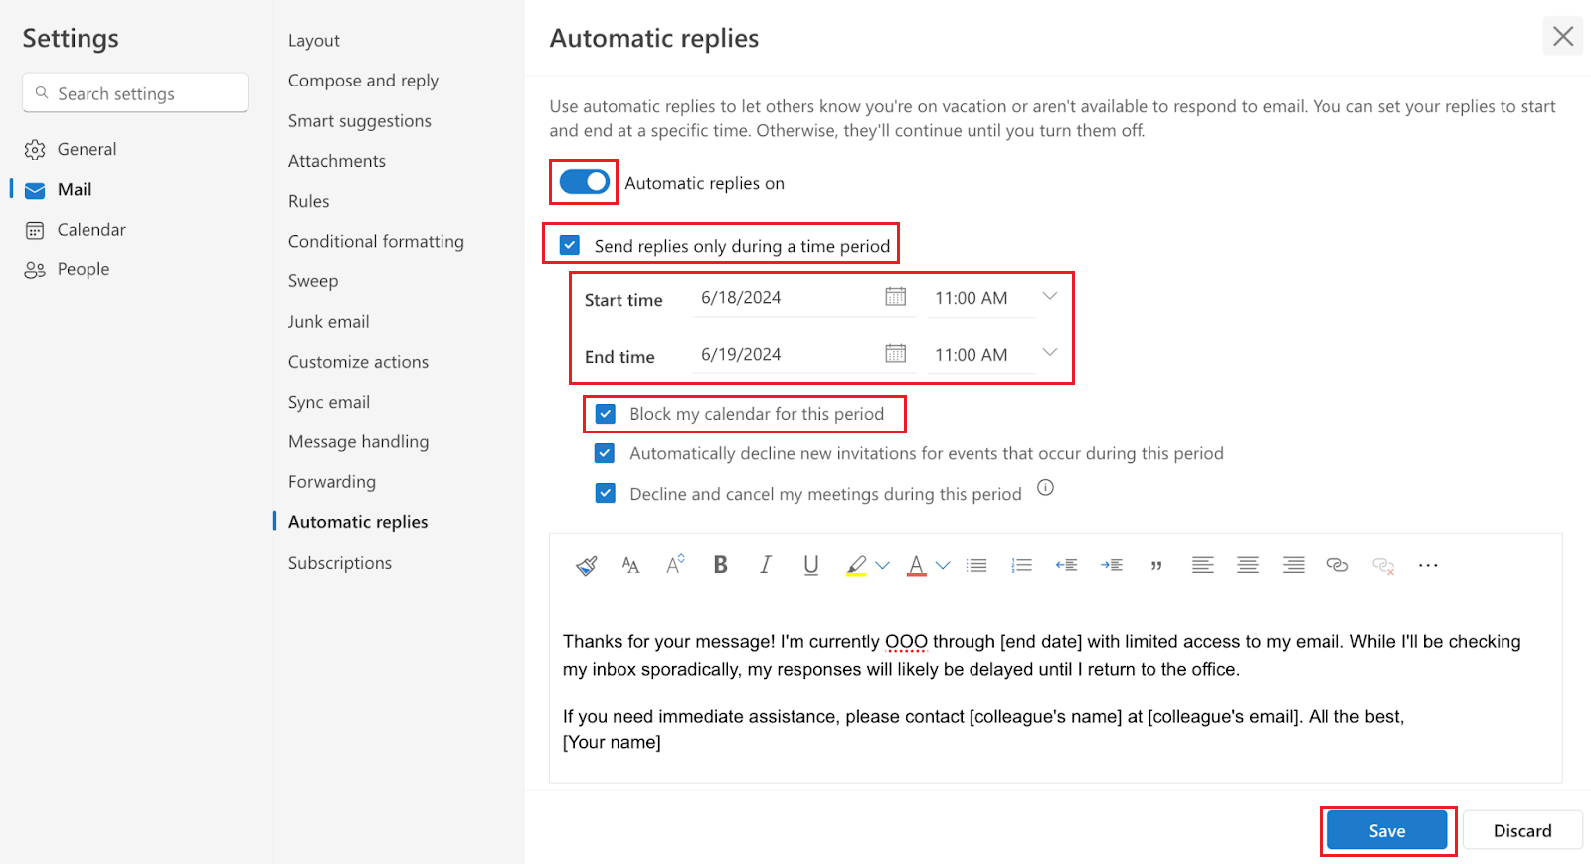Open the start date calendar picker
This screenshot has height=864, width=1591.
coord(895,297)
